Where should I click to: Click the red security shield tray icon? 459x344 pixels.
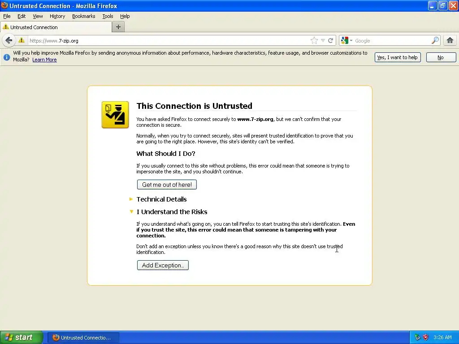[425, 337]
